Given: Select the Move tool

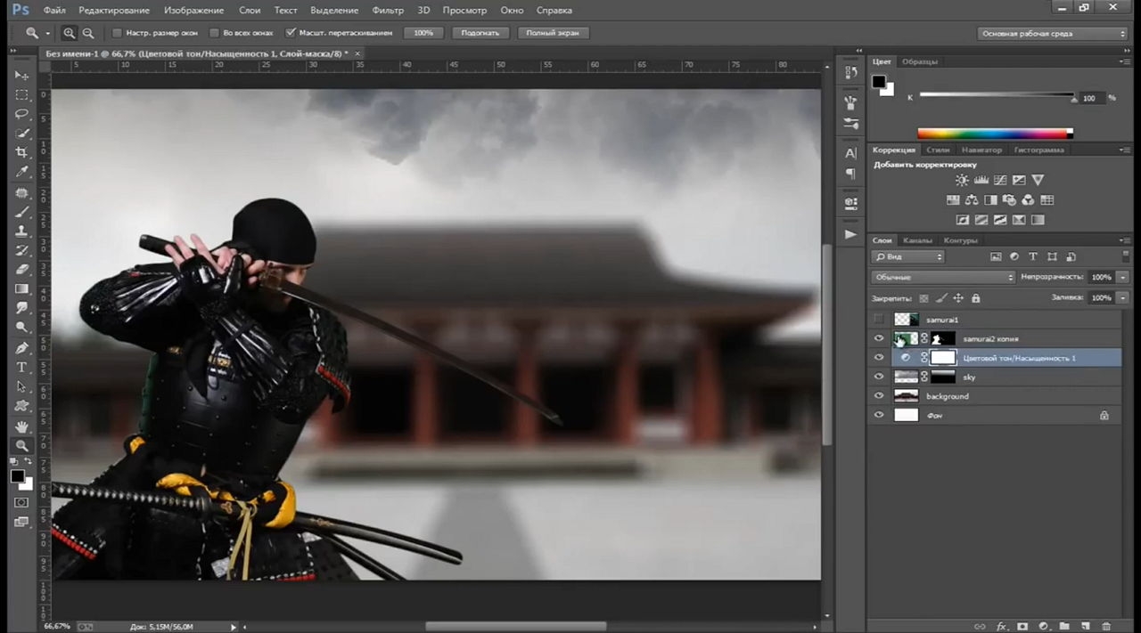Looking at the screenshot, I should (x=21, y=76).
